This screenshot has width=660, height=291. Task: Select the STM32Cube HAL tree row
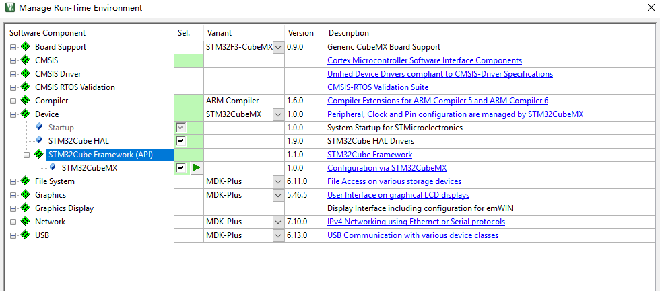tap(79, 141)
